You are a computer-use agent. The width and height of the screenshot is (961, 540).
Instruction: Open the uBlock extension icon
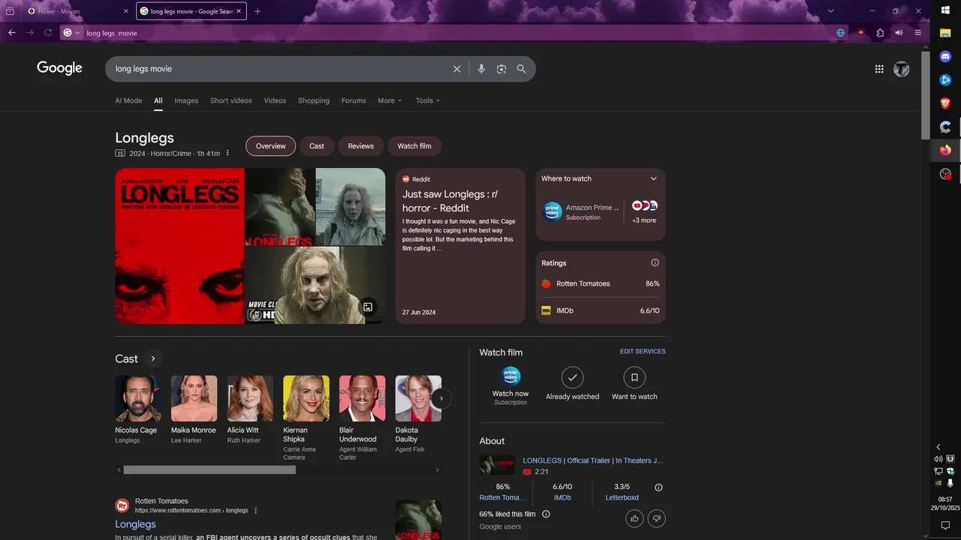point(860,33)
